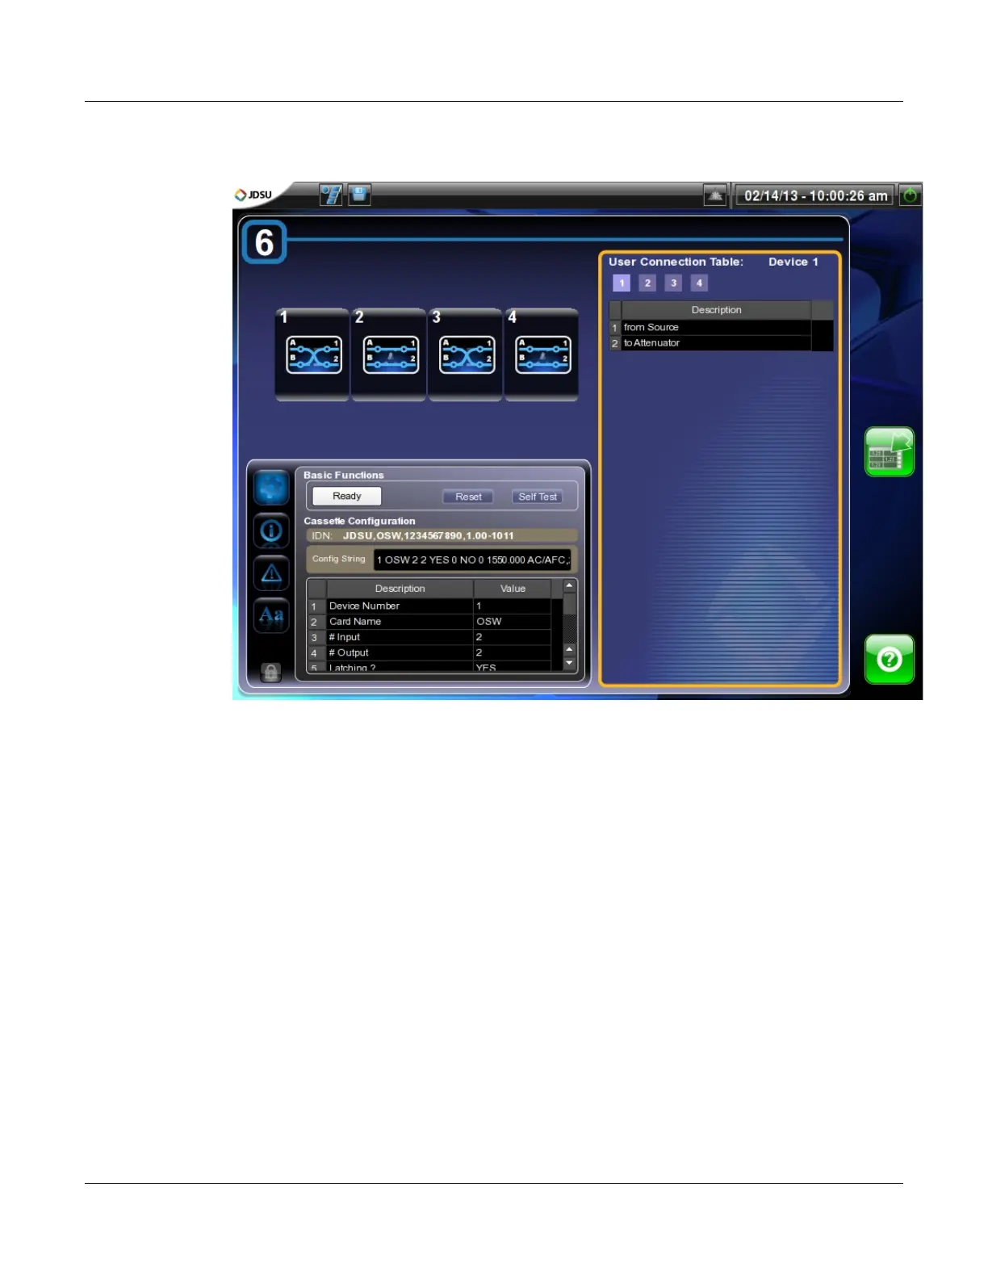The width and height of the screenshot is (988, 1279).
Task: Click the save disk icon in top bar
Action: coord(359,195)
